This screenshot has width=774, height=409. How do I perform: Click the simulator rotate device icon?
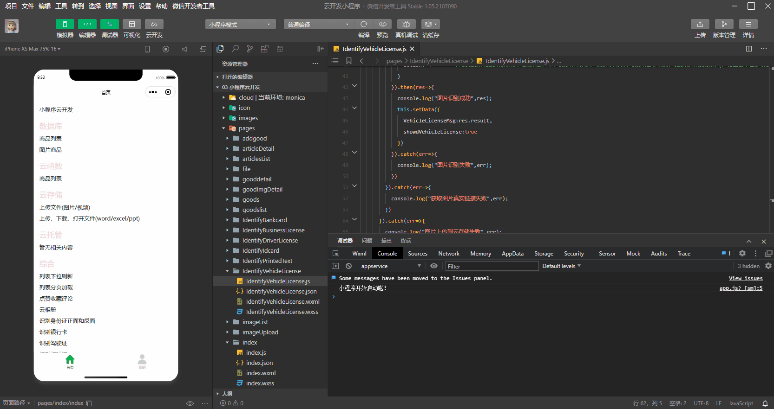[x=147, y=49]
